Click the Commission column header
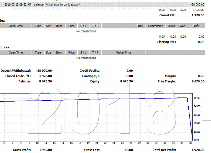This screenshot has width=211, height=153. (x=156, y=26)
